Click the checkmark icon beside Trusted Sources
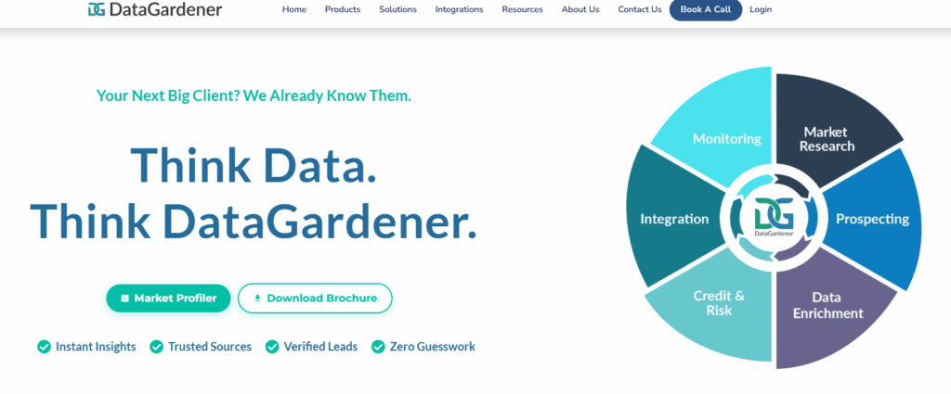This screenshot has height=394, width=951. point(156,347)
